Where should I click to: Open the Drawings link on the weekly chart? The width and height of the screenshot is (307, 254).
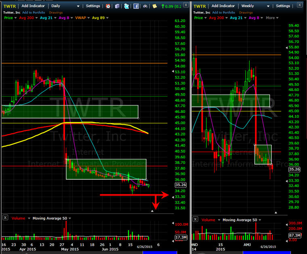(x=246, y=12)
